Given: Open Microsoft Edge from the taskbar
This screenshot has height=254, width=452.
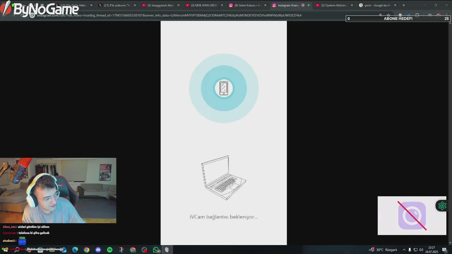Looking at the screenshot, I should click(75, 250).
